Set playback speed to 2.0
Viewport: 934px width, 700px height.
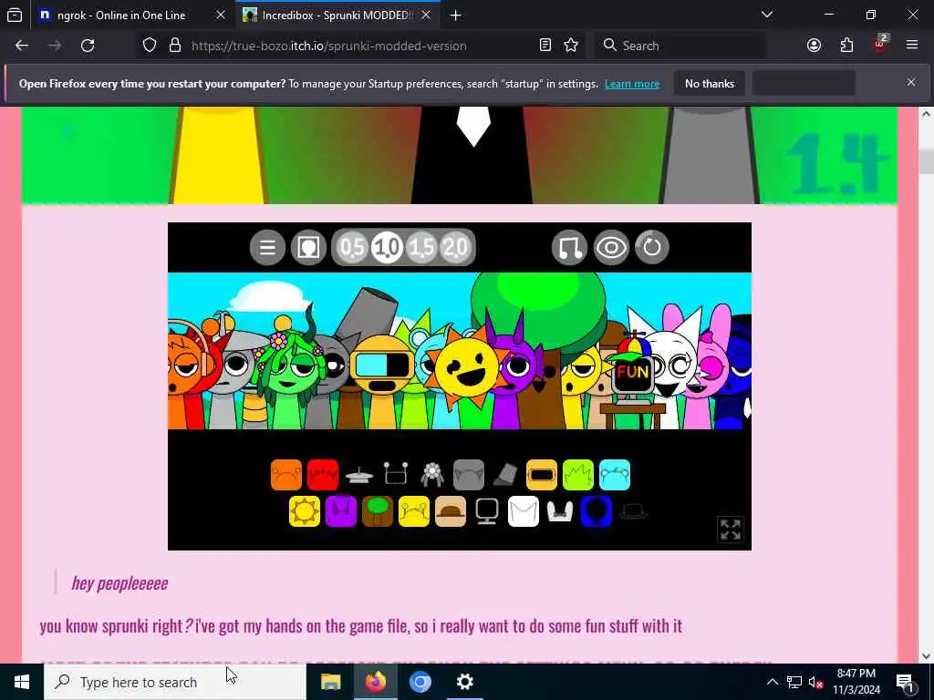tap(456, 247)
